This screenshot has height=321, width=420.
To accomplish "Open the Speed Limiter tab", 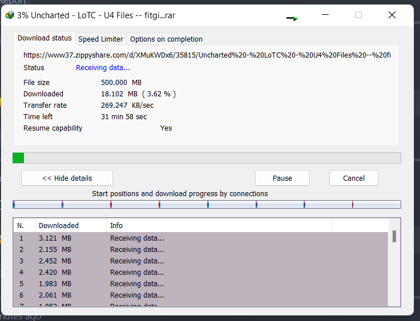I will (100, 39).
